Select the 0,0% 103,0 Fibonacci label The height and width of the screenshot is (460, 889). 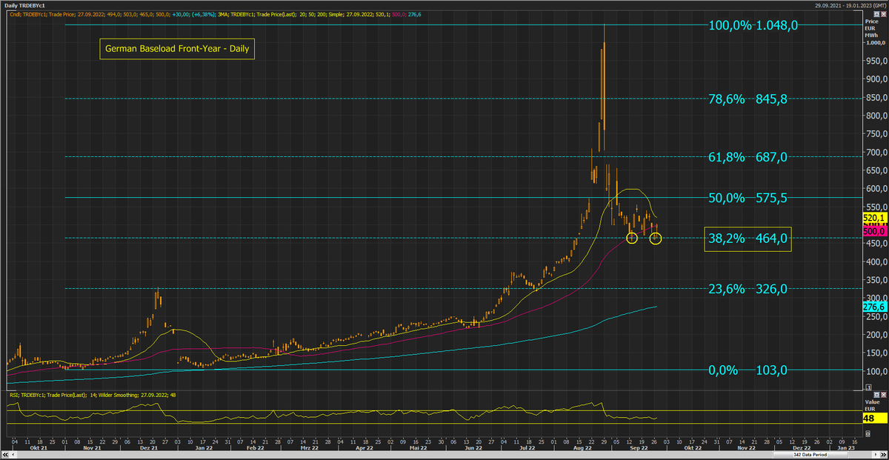[x=748, y=370]
